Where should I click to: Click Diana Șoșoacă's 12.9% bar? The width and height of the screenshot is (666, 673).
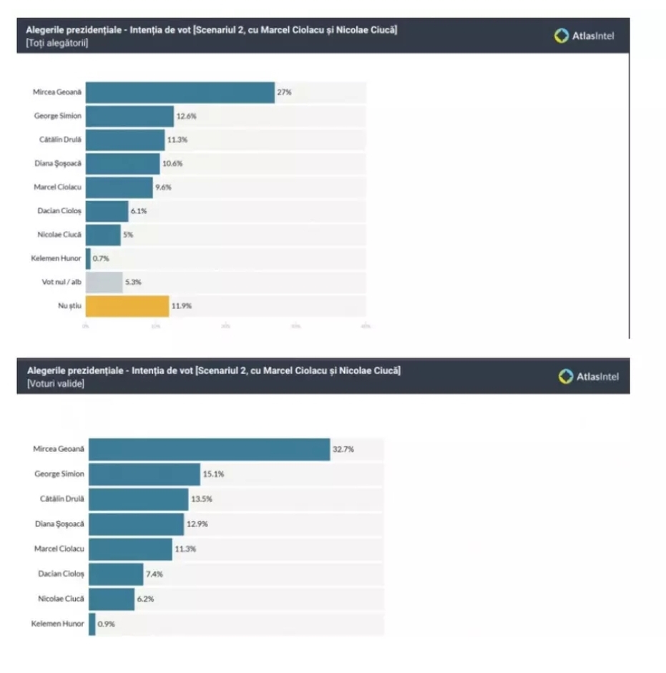pyautogui.click(x=137, y=524)
